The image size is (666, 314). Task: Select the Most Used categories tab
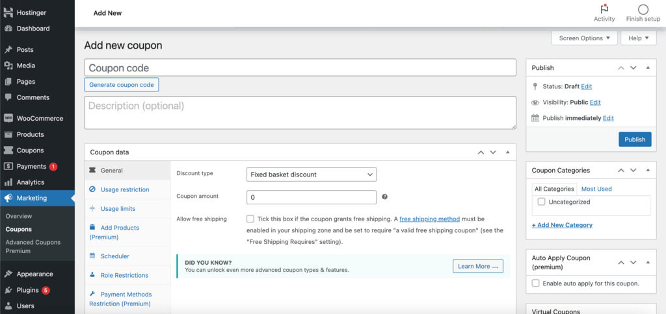tap(596, 189)
